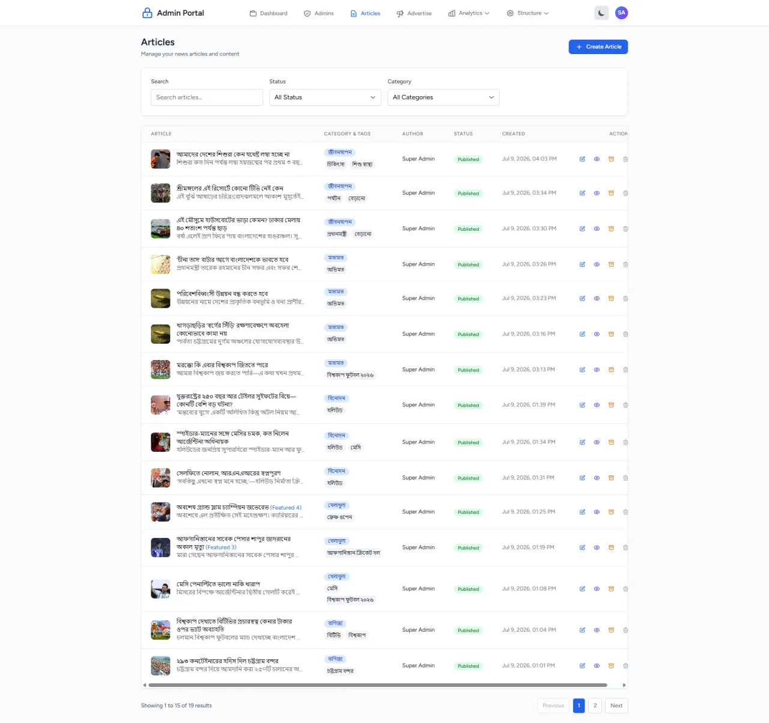Screen dimensions: 769x723
Task: Edit the article created at 03:26 PM
Action: (x=582, y=264)
